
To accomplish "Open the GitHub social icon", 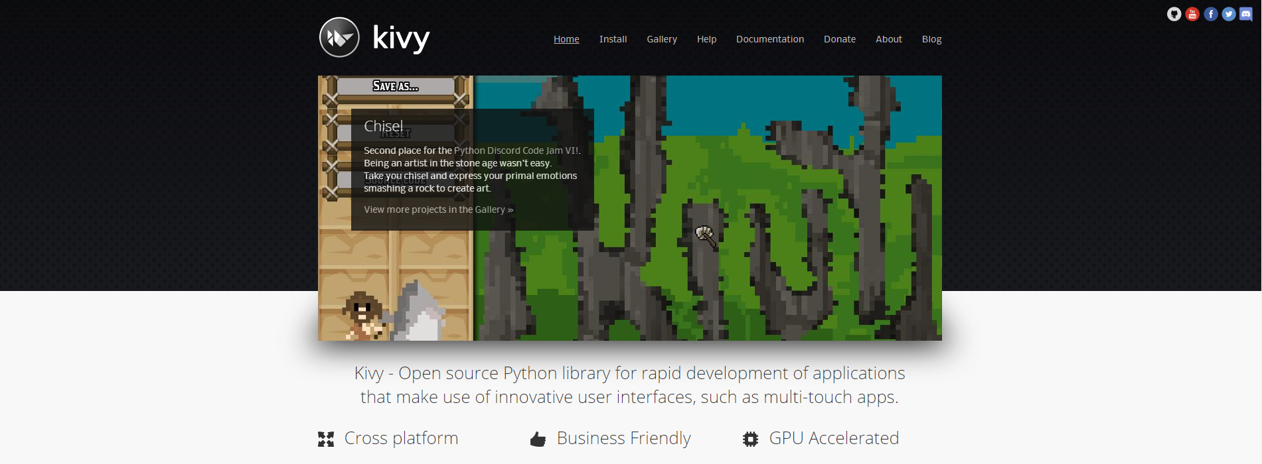I will [1174, 14].
